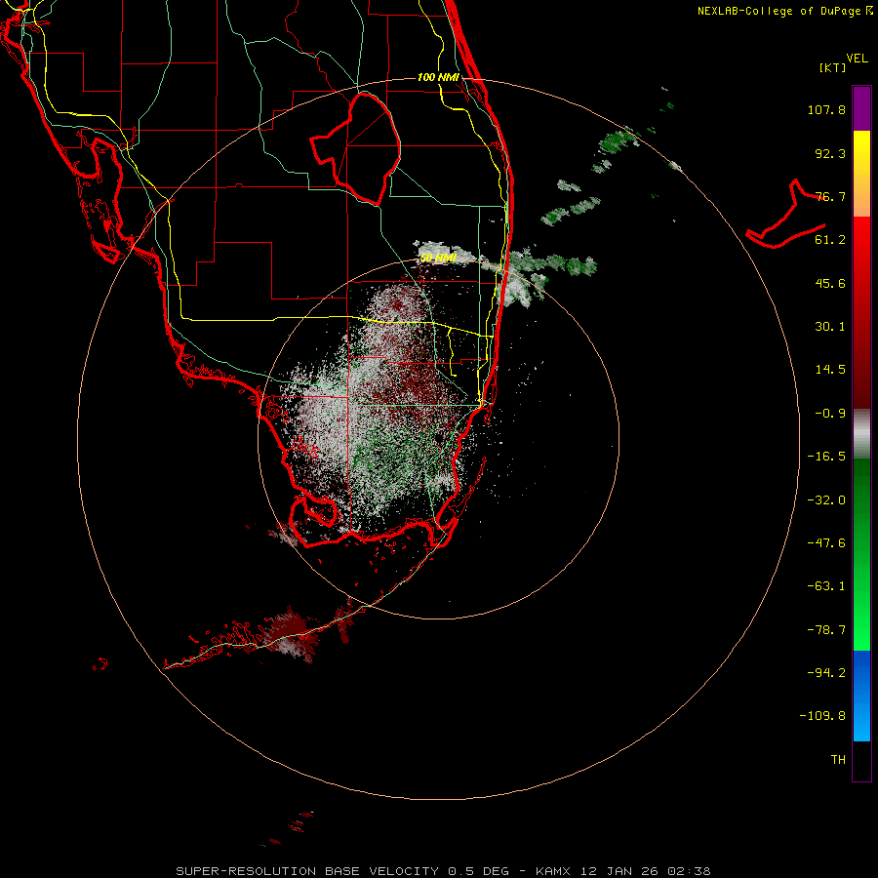878x878 pixels.
Task: Click the 30.1 legend value
Action: (x=830, y=326)
